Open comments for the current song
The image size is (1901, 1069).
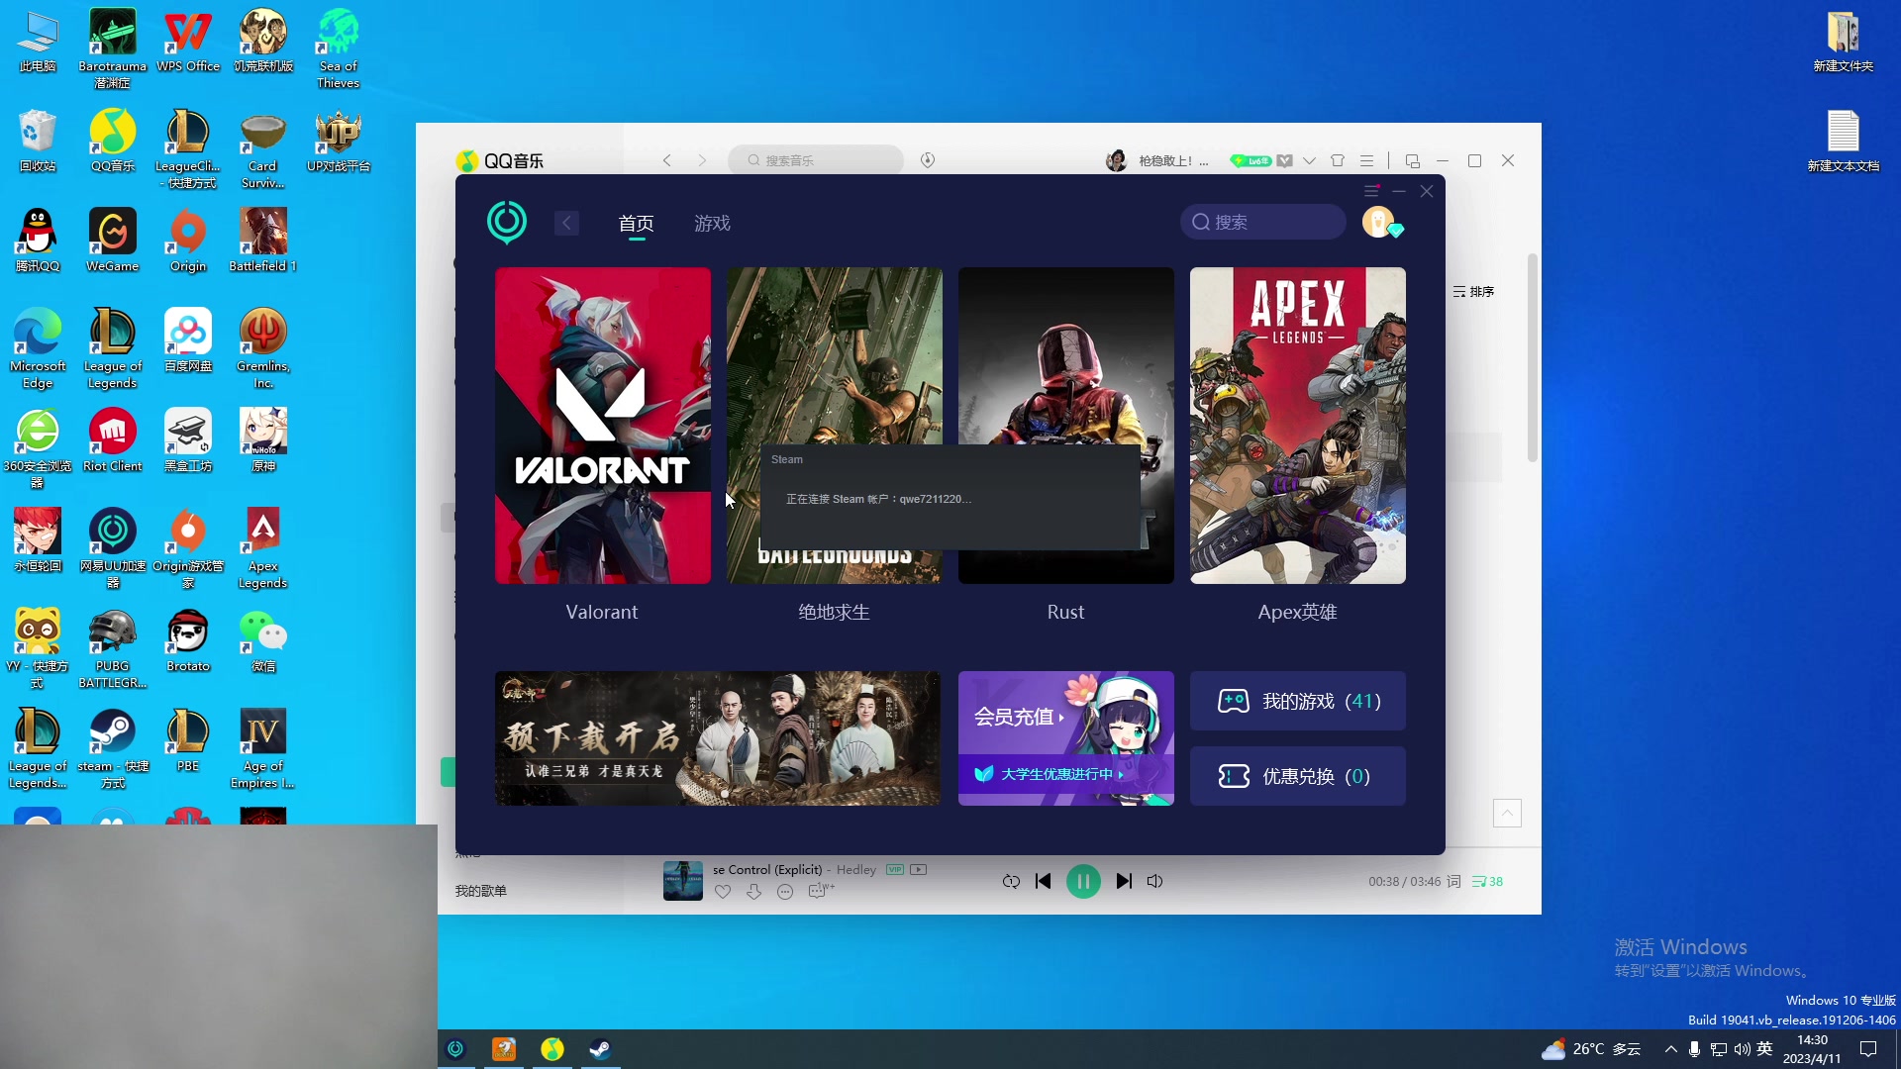click(818, 892)
